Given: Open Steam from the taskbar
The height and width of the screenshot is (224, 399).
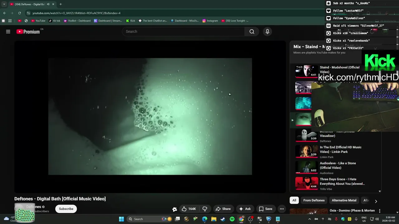Looking at the screenshot, I should click(223, 219).
